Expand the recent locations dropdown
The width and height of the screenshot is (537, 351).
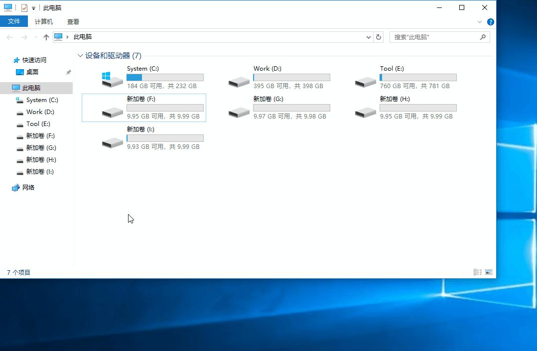[36, 37]
